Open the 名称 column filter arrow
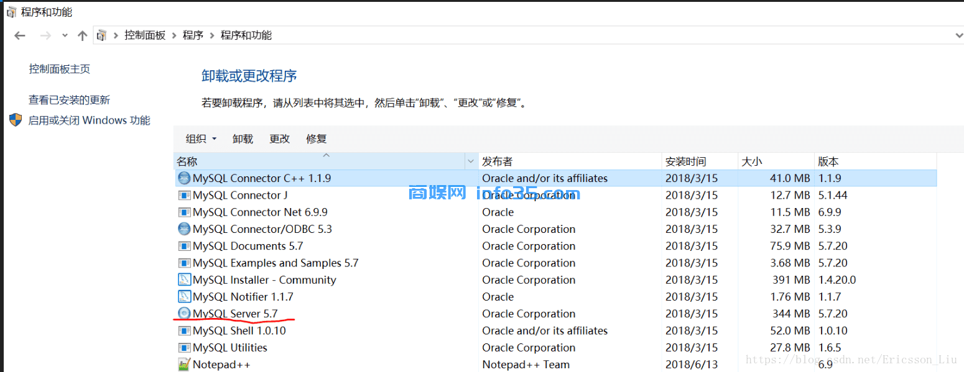Image resolution: width=964 pixels, height=372 pixels. click(x=471, y=161)
